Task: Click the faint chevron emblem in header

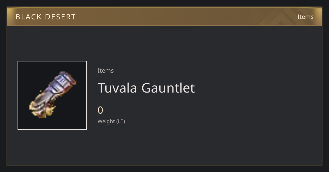Action: [x=285, y=16]
